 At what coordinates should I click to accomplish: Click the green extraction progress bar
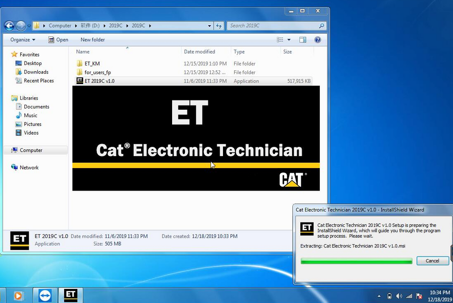click(x=357, y=261)
